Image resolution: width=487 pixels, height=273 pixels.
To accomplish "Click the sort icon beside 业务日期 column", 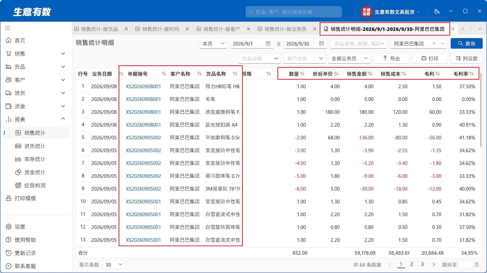I will tap(121, 74).
